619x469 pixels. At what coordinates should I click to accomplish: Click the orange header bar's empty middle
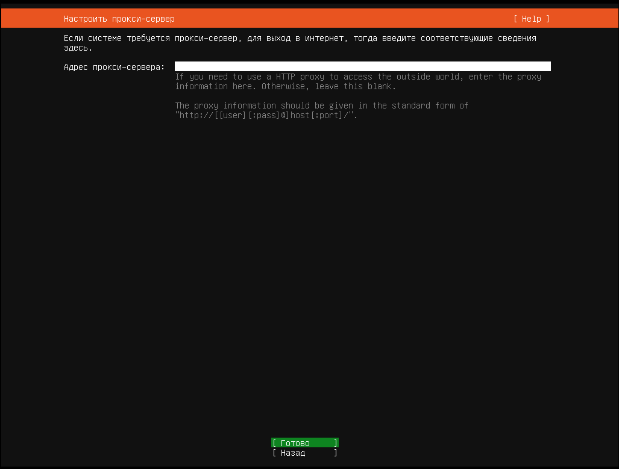(x=344, y=19)
